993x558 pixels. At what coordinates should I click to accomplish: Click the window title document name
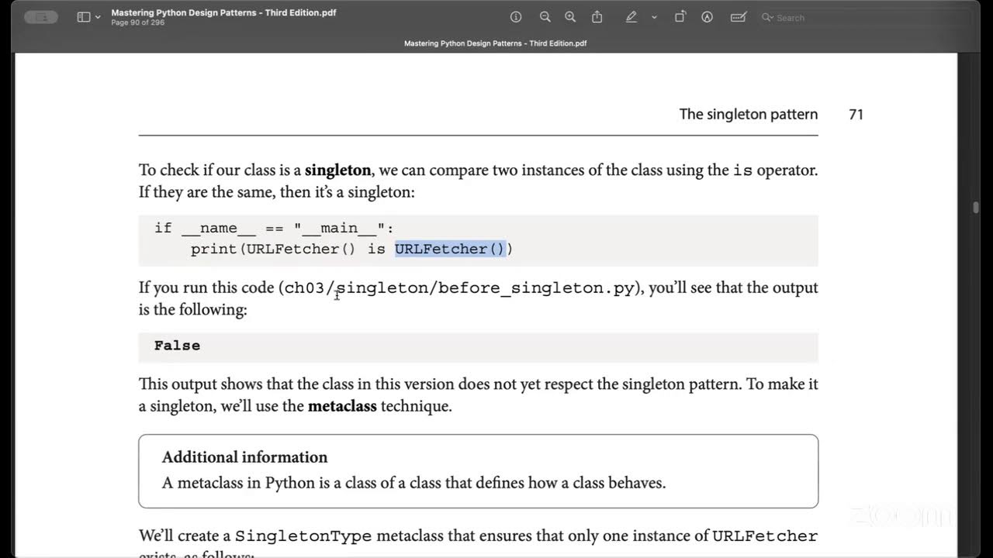[223, 12]
